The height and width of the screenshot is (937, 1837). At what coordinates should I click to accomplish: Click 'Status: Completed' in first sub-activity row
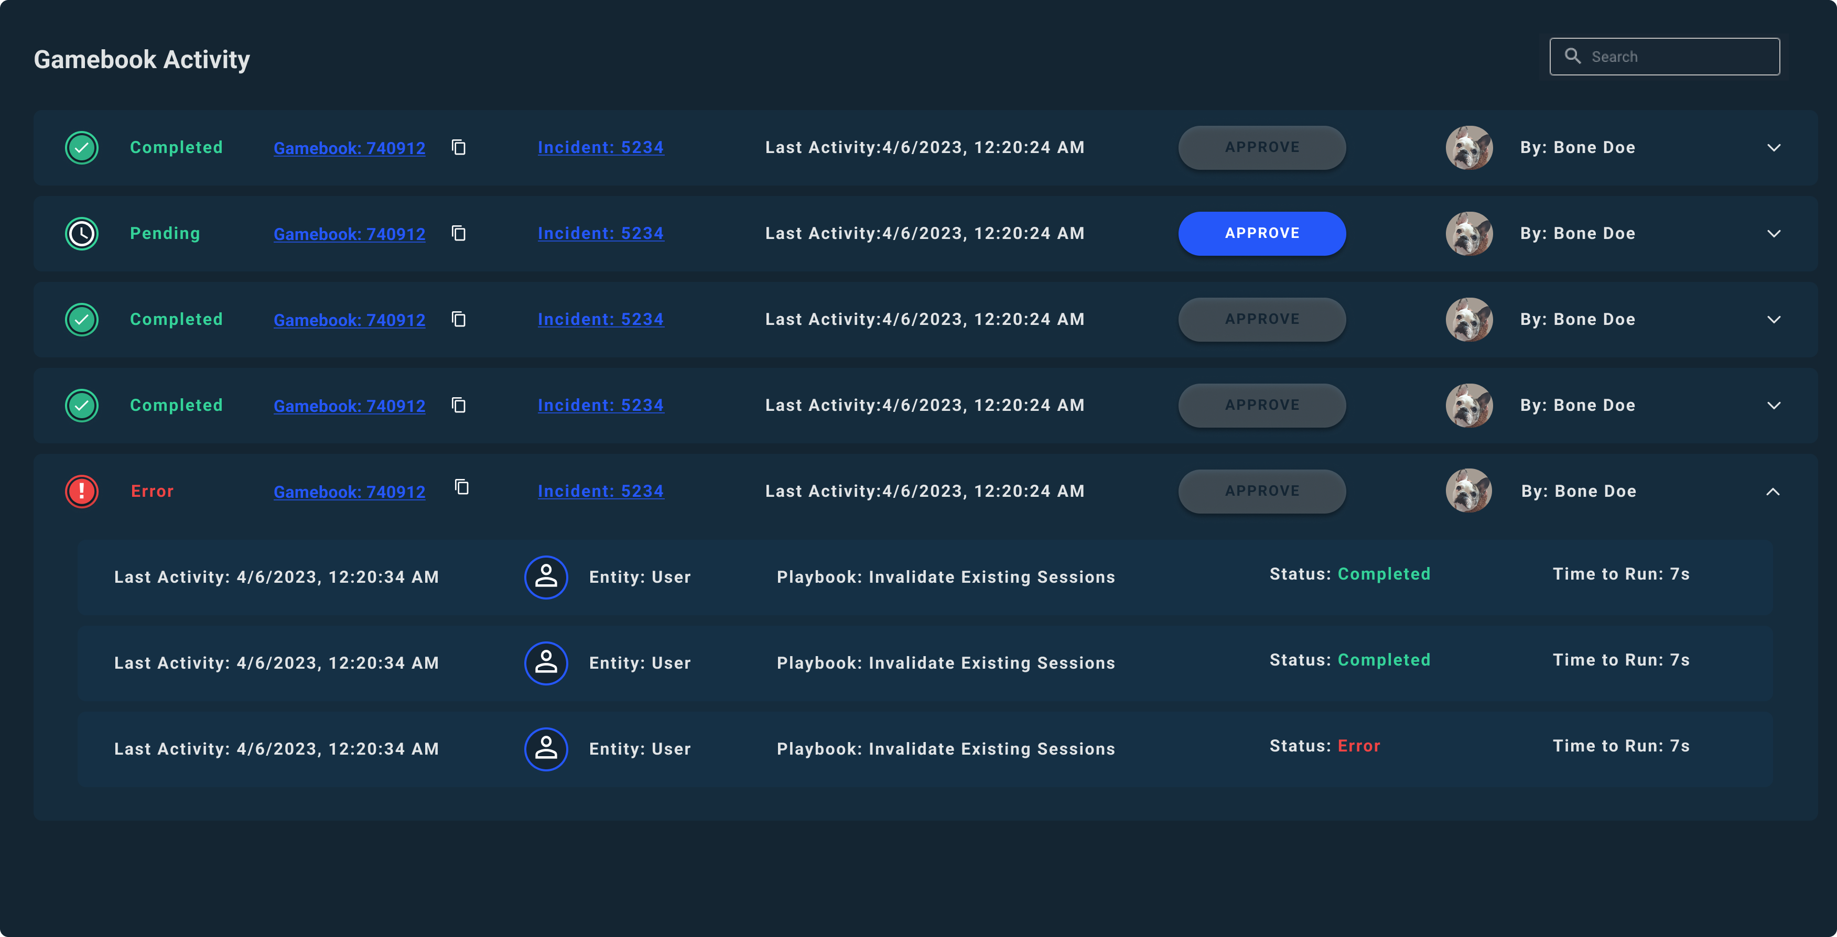pyautogui.click(x=1349, y=574)
